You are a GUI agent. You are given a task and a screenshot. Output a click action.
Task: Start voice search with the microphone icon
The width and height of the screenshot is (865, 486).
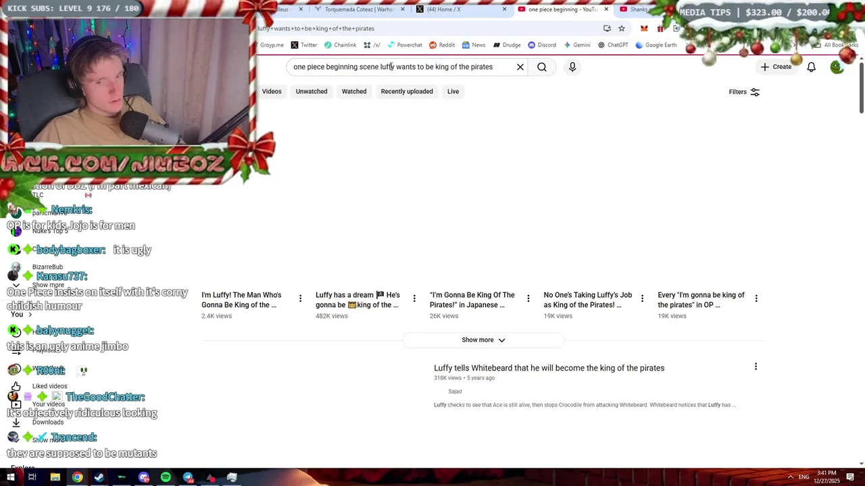pyautogui.click(x=572, y=67)
